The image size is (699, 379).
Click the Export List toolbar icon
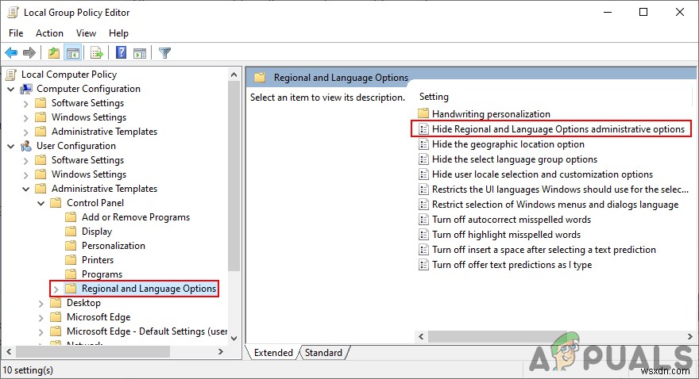pos(97,53)
